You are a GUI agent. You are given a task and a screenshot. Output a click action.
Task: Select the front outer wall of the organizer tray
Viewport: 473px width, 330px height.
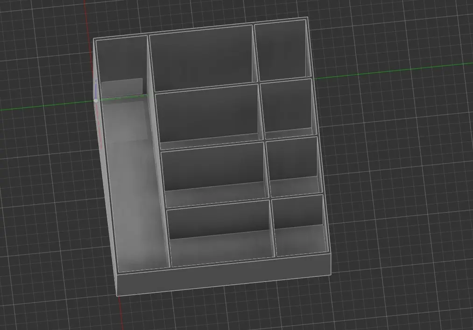224,275
